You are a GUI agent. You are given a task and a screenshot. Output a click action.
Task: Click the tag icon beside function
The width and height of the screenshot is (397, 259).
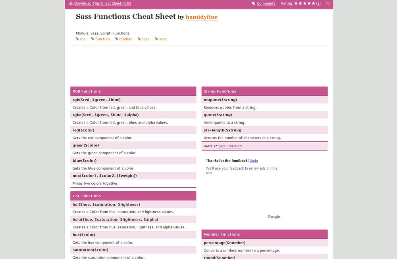pos(93,39)
